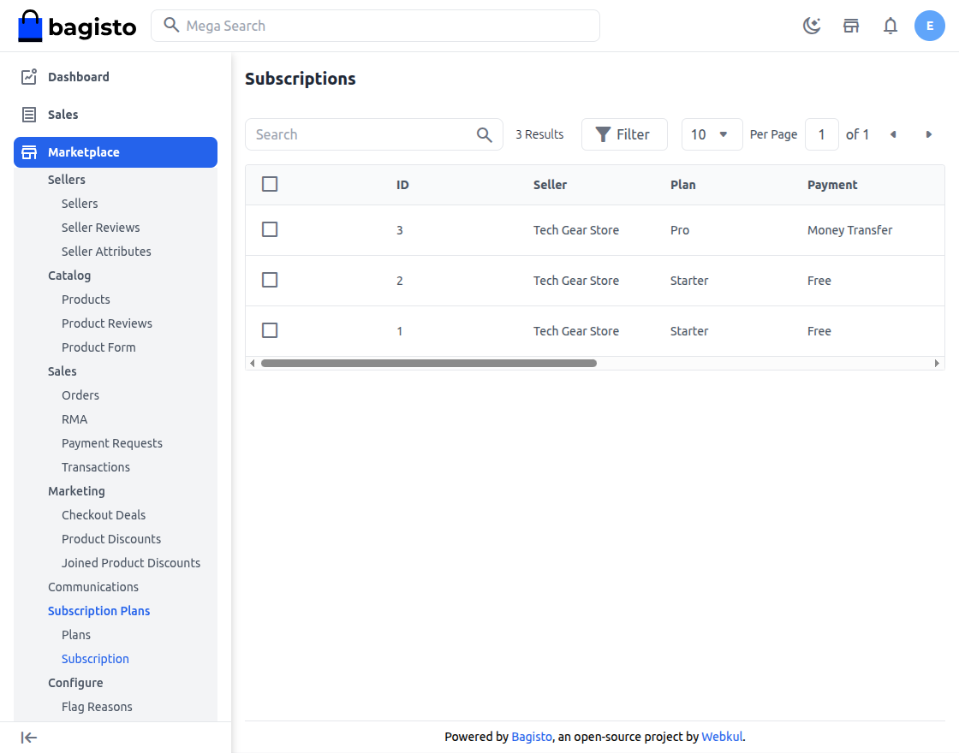This screenshot has height=753, width=959.
Task: Sort by the Payment column header
Action: pyautogui.click(x=832, y=185)
